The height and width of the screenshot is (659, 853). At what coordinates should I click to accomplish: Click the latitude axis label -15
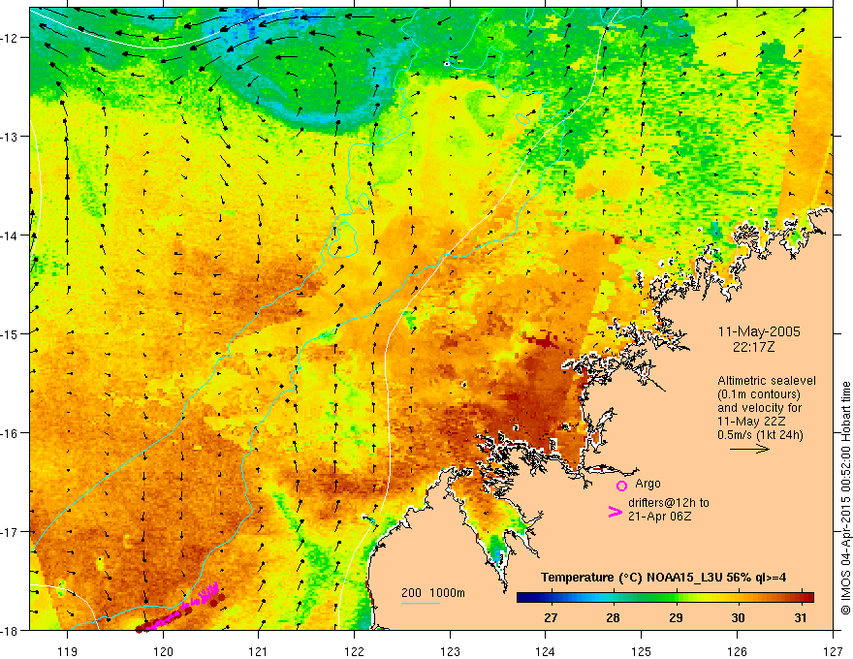click(11, 333)
